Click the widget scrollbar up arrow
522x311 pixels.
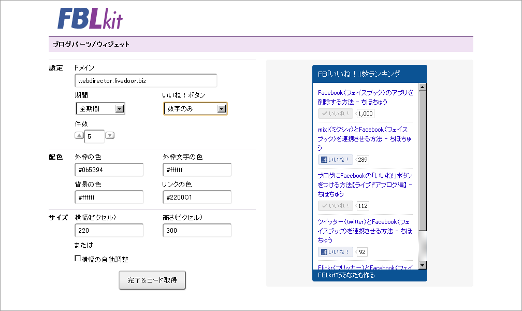pyautogui.click(x=423, y=87)
